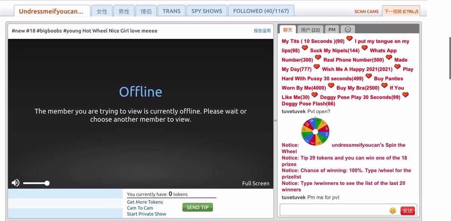The image size is (451, 221).
Task: Select the Undressmeifyoucan... room tab
Action: click(52, 11)
